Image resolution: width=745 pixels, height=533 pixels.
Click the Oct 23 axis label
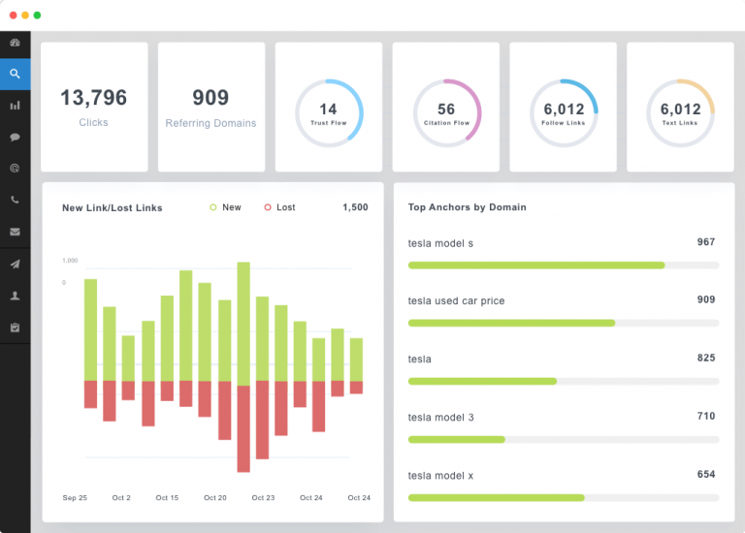point(263,498)
